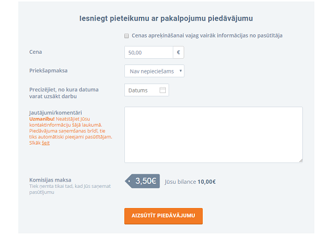Click the 'Precizējiet, no kura datuma' label
Viewport: 336px width, 236px height.
(x=64, y=89)
